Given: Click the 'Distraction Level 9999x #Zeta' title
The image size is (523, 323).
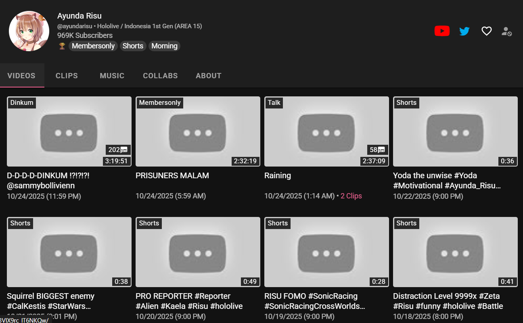Looking at the screenshot, I should tap(448, 301).
